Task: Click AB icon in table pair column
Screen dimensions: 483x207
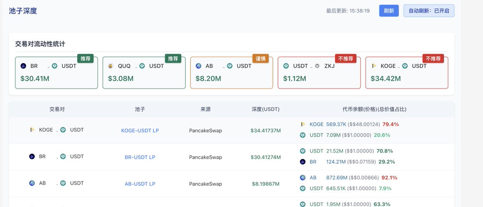Action: (32, 183)
